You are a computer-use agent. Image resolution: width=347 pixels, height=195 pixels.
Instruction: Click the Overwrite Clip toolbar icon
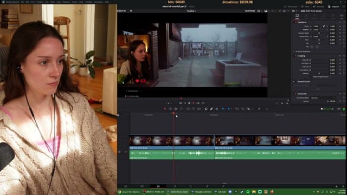193,109
